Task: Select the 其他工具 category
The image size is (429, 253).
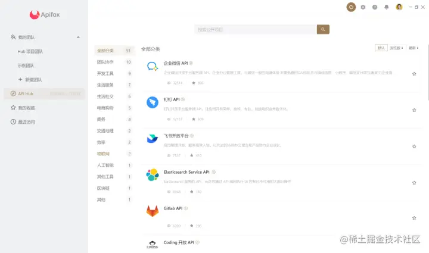Action: pos(114,177)
